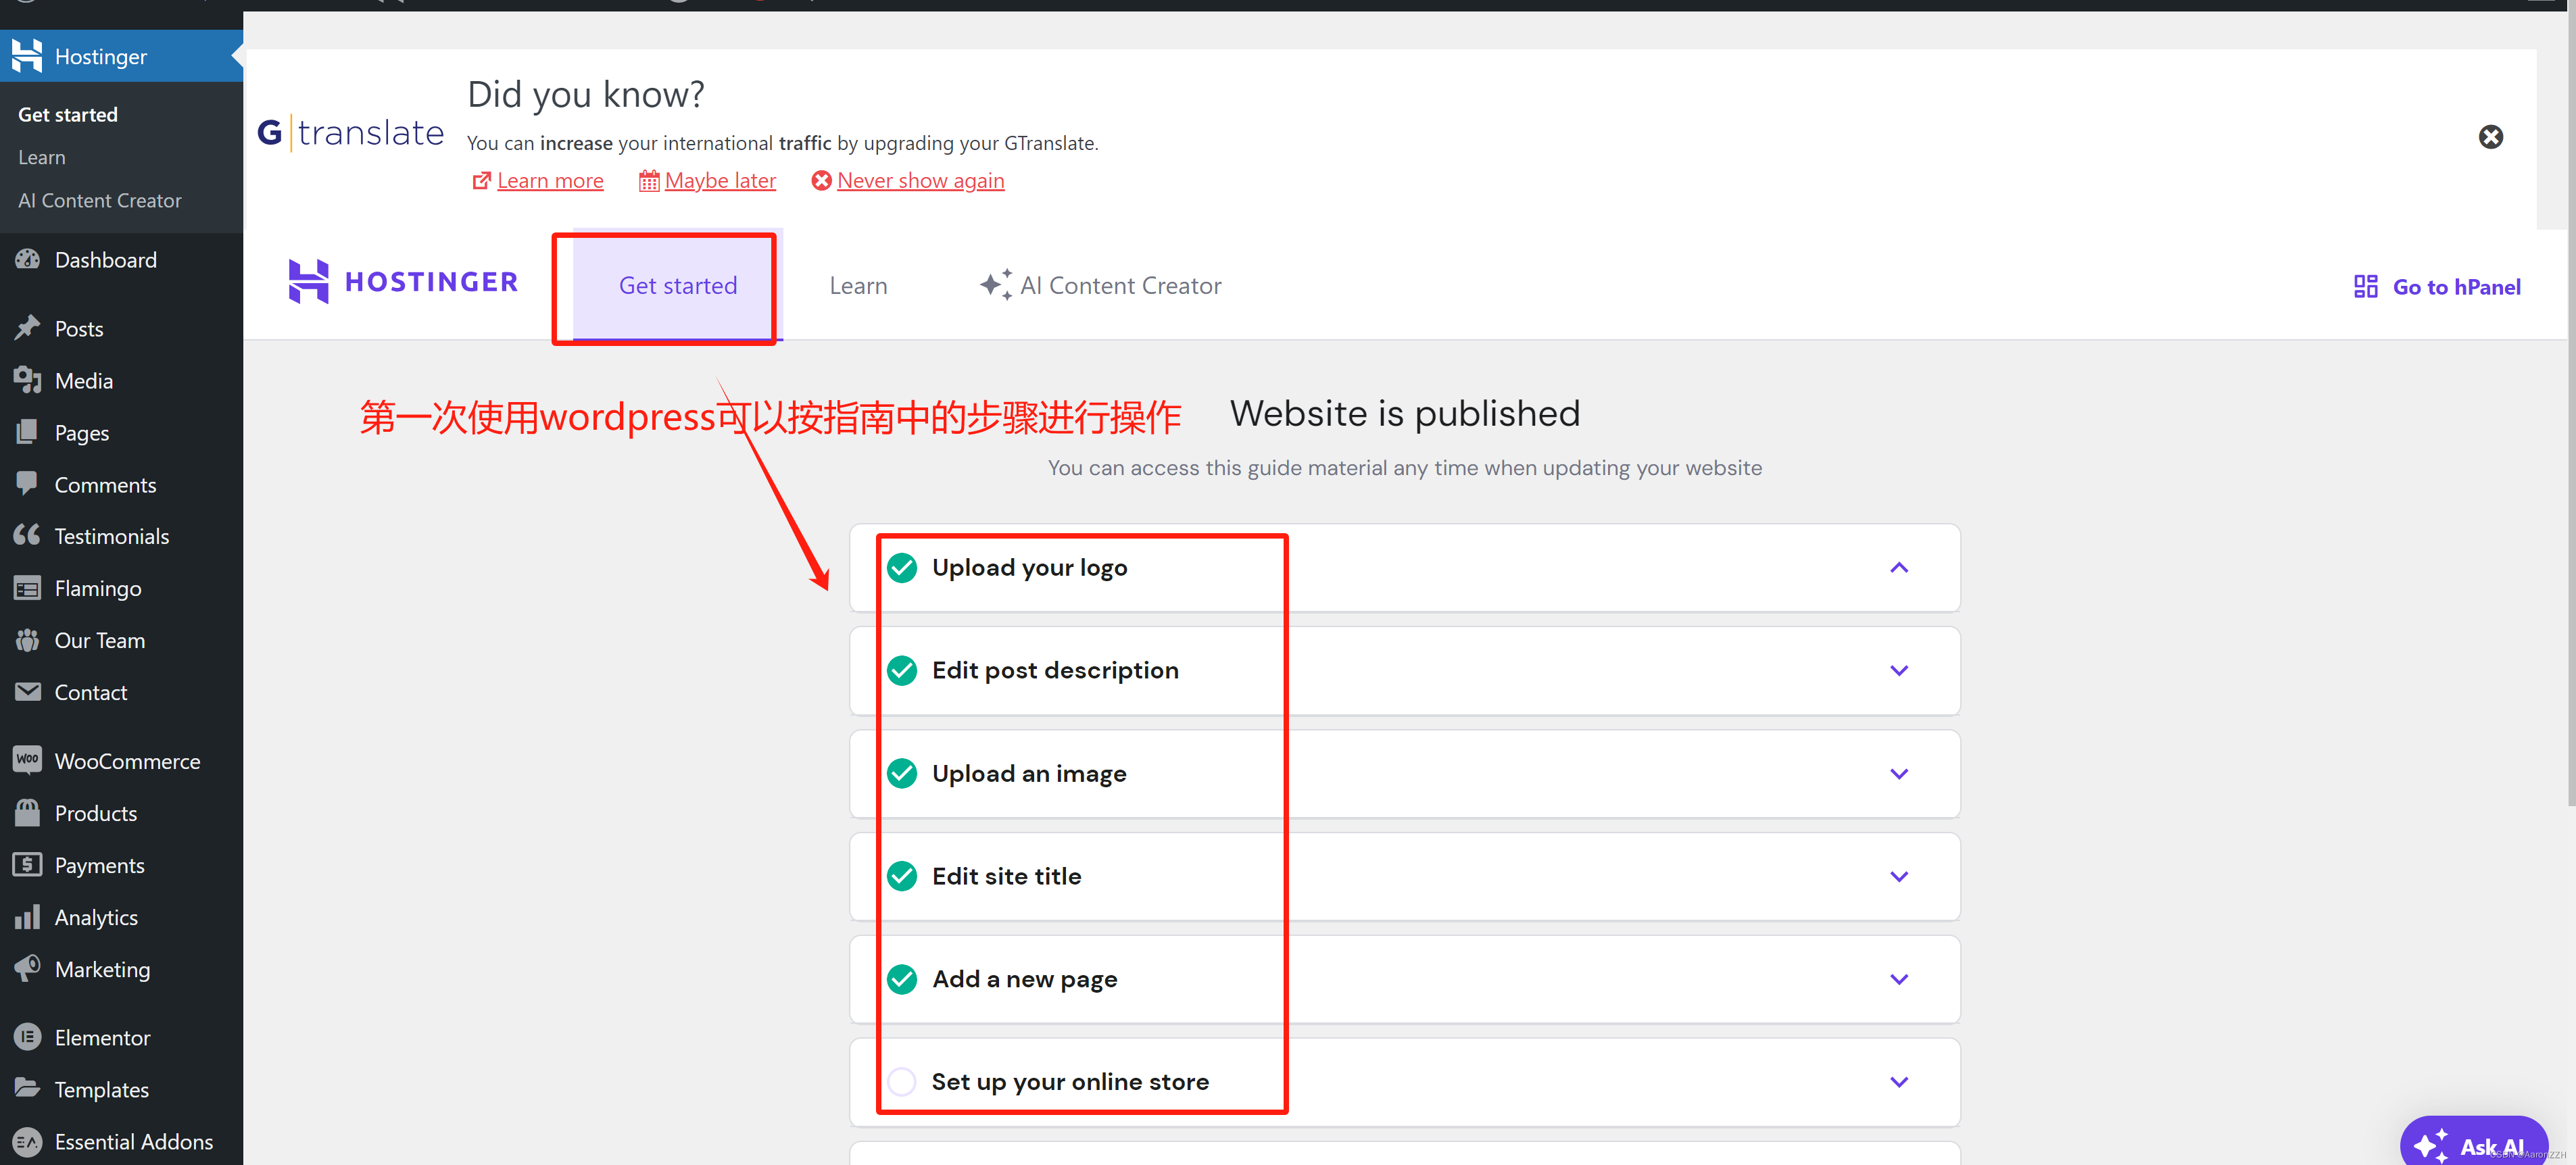Click the Upload your logo checkmark
The height and width of the screenshot is (1165, 2576).
click(x=901, y=568)
